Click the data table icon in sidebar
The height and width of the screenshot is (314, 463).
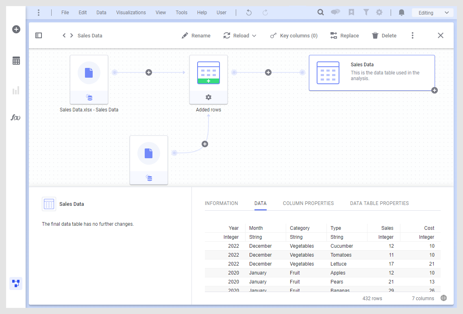pos(16,61)
